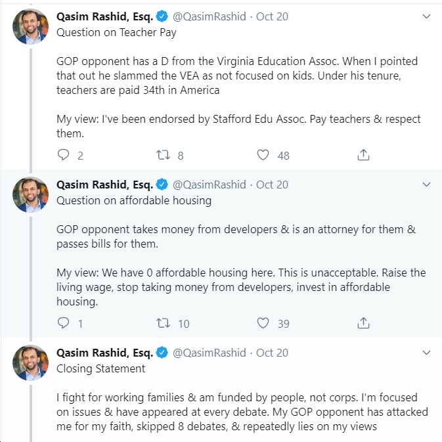Open more options on affordable housing tweet
This screenshot has width=442, height=442.
pos(426,185)
